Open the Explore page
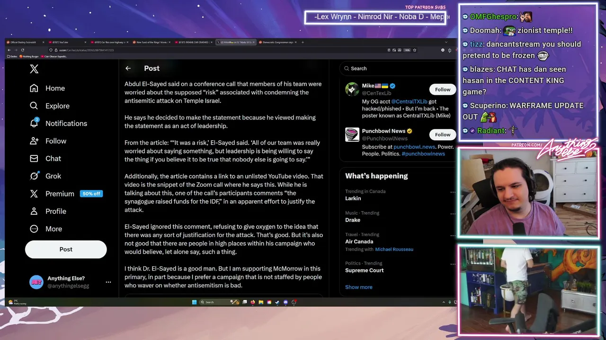This screenshot has width=606, height=340. [x=49, y=106]
